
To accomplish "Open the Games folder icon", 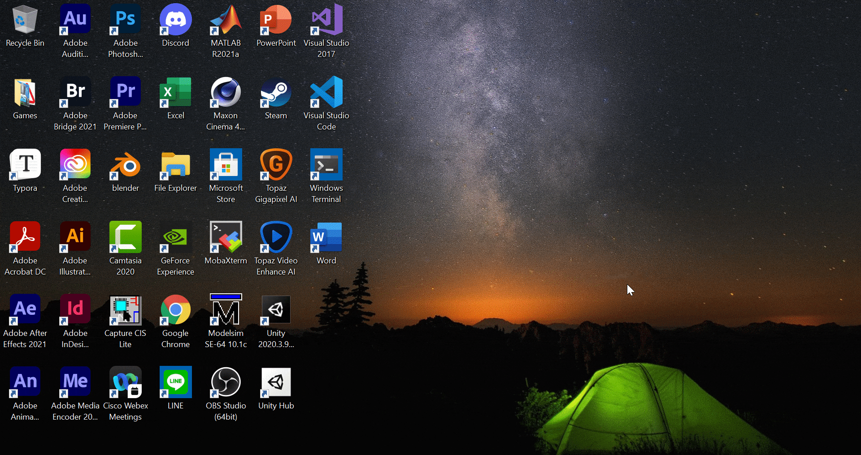I will pyautogui.click(x=25, y=92).
